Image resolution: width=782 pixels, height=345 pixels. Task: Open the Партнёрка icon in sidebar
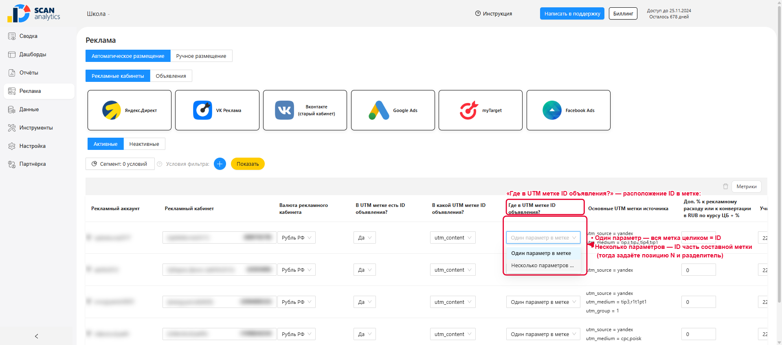click(x=12, y=164)
